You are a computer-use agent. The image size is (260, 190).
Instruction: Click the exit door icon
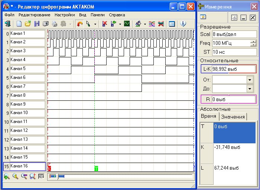coord(7,24)
